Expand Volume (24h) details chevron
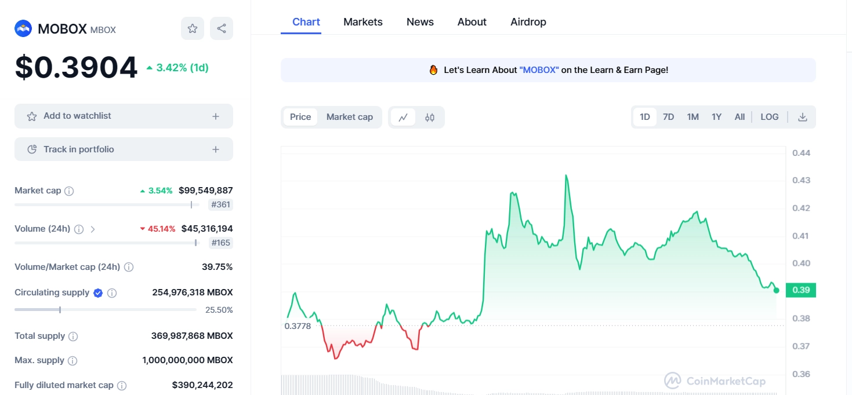 (x=93, y=229)
